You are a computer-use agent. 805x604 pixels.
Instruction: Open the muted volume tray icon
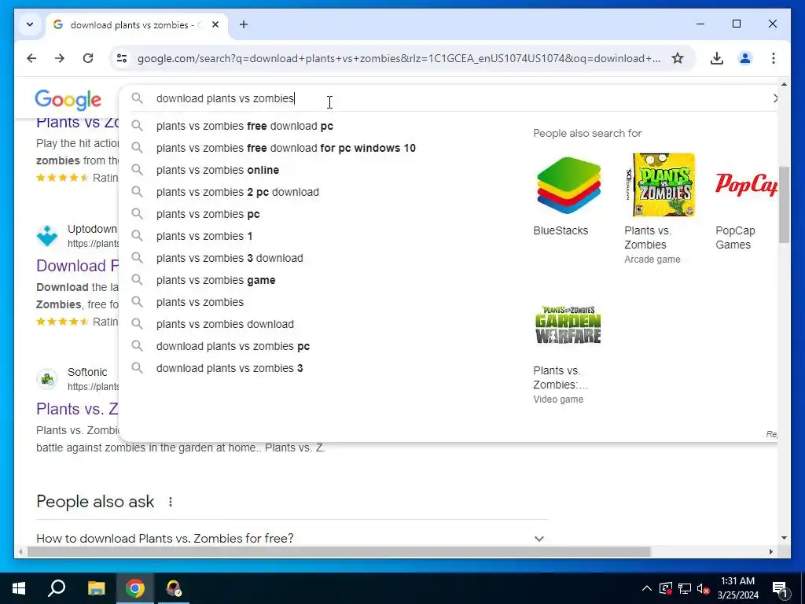[704, 588]
